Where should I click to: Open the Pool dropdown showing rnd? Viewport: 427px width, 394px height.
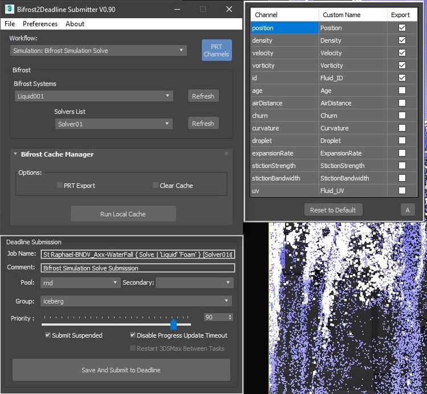(80, 283)
